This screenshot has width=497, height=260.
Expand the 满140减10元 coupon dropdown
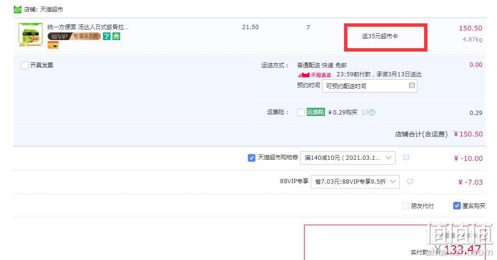point(348,158)
